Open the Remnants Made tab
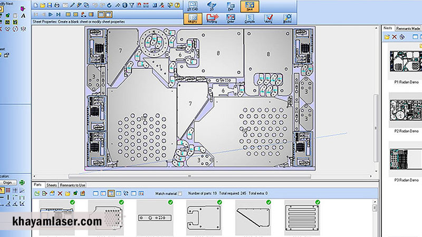Screen dimensions: 422x237 pyautogui.click(x=409, y=27)
